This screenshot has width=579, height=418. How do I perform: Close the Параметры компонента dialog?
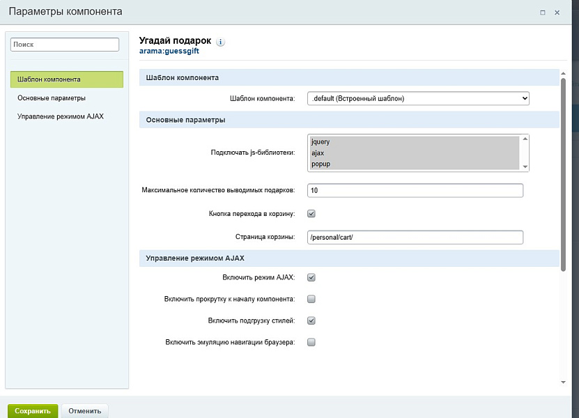point(557,13)
